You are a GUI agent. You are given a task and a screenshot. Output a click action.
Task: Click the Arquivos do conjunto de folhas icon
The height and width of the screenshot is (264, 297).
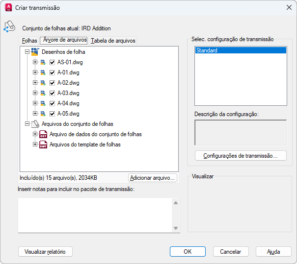tap(35, 124)
